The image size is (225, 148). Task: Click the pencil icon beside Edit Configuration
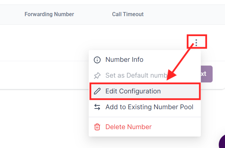[97, 91]
